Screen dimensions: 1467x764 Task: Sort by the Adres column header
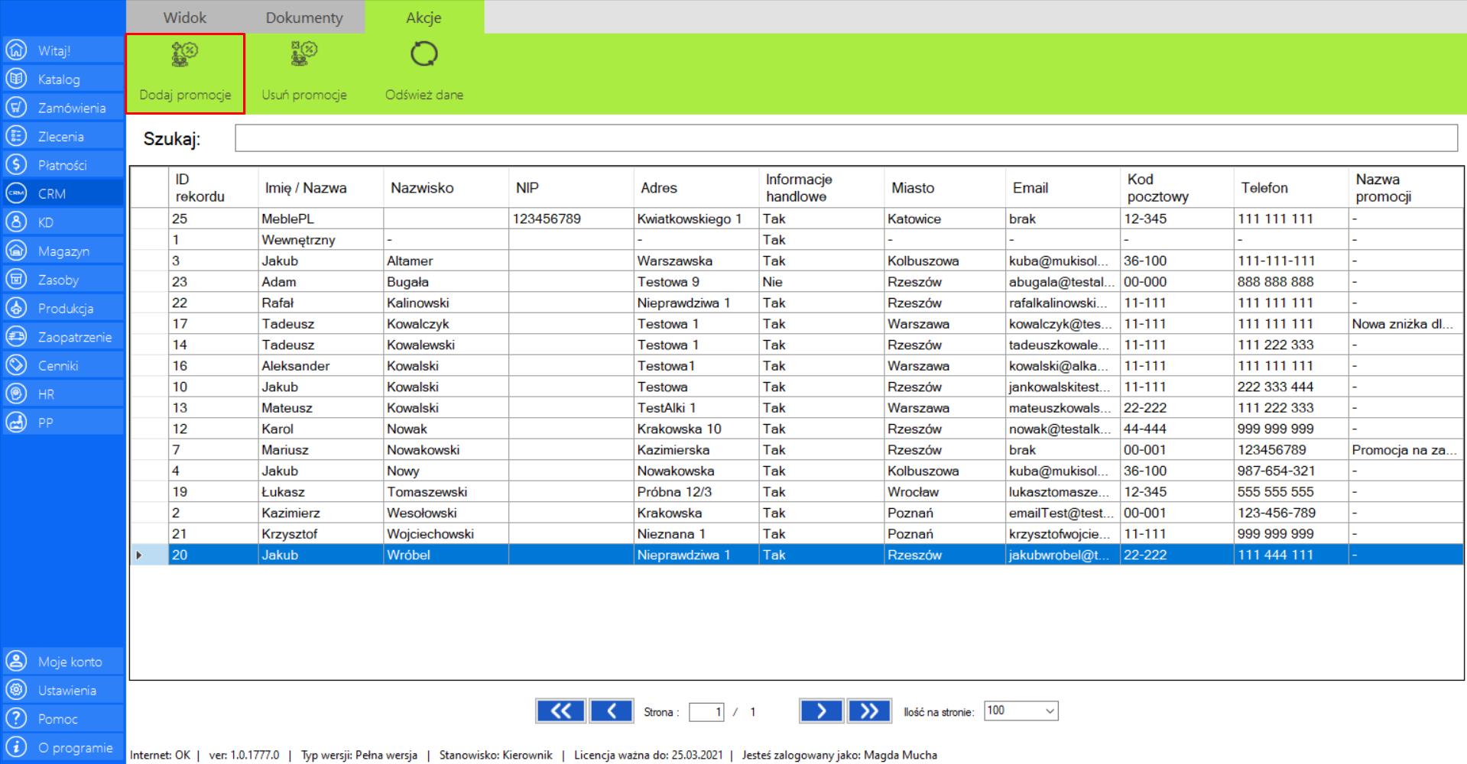[x=696, y=188]
